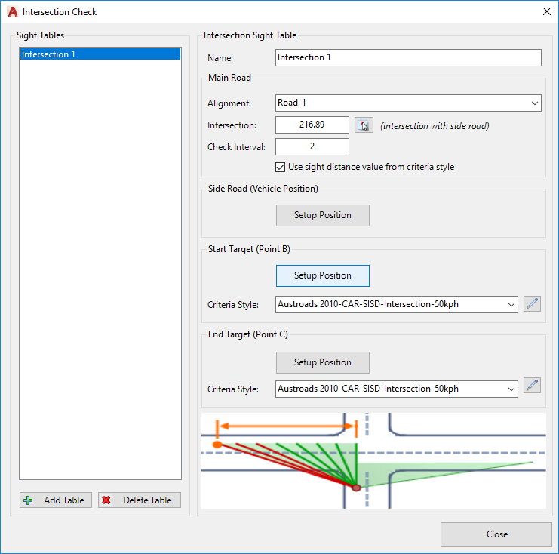Open the Alignment dropdown showing Road-1
Image resolution: width=559 pixels, height=554 pixels.
point(408,103)
